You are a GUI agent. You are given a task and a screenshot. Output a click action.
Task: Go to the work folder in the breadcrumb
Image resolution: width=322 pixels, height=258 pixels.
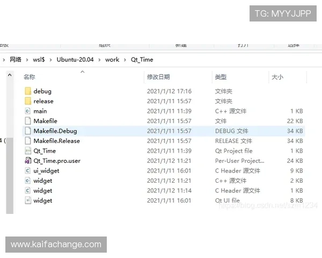(x=112, y=60)
